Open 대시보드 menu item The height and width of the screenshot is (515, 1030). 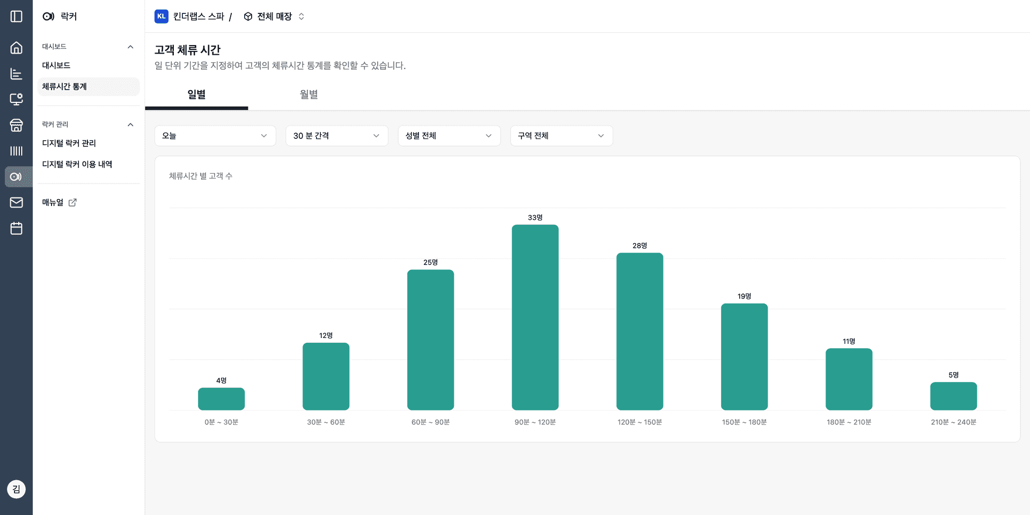(x=89, y=65)
